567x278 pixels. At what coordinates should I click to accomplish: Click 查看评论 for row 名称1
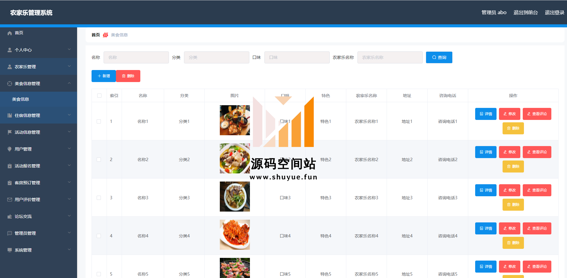click(x=537, y=114)
